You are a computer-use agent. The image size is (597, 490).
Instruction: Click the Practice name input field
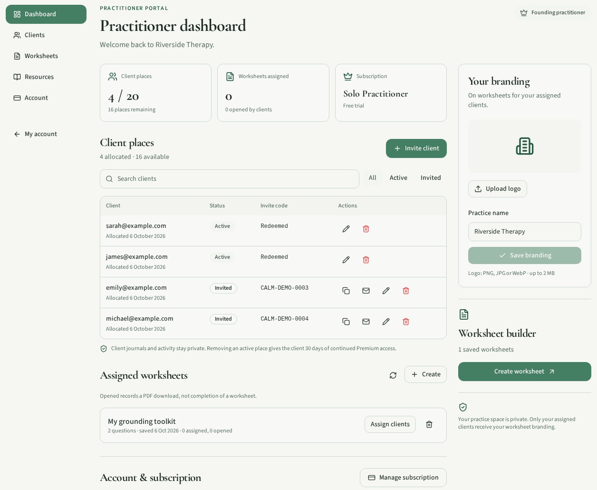[525, 232]
